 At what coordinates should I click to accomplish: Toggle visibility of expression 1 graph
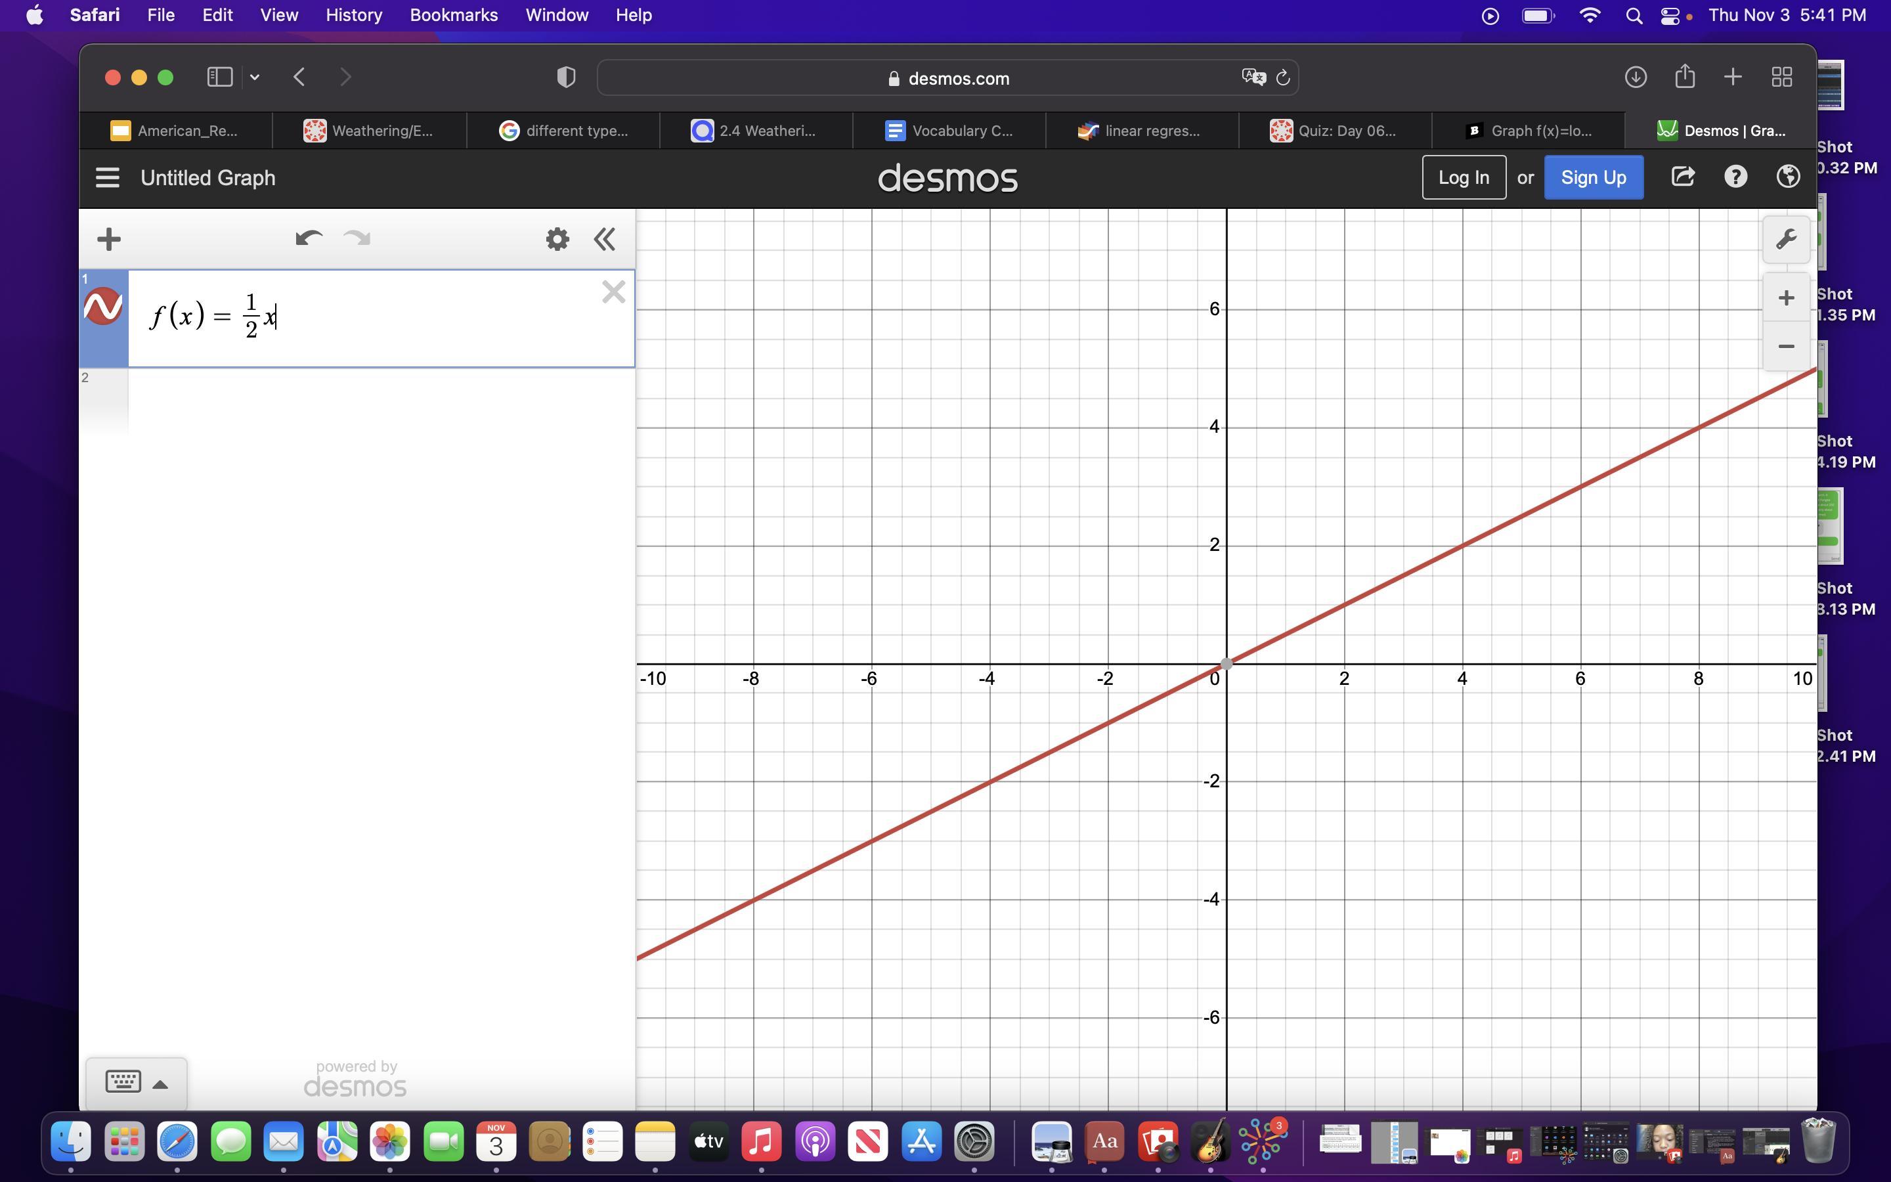pyautogui.click(x=103, y=307)
